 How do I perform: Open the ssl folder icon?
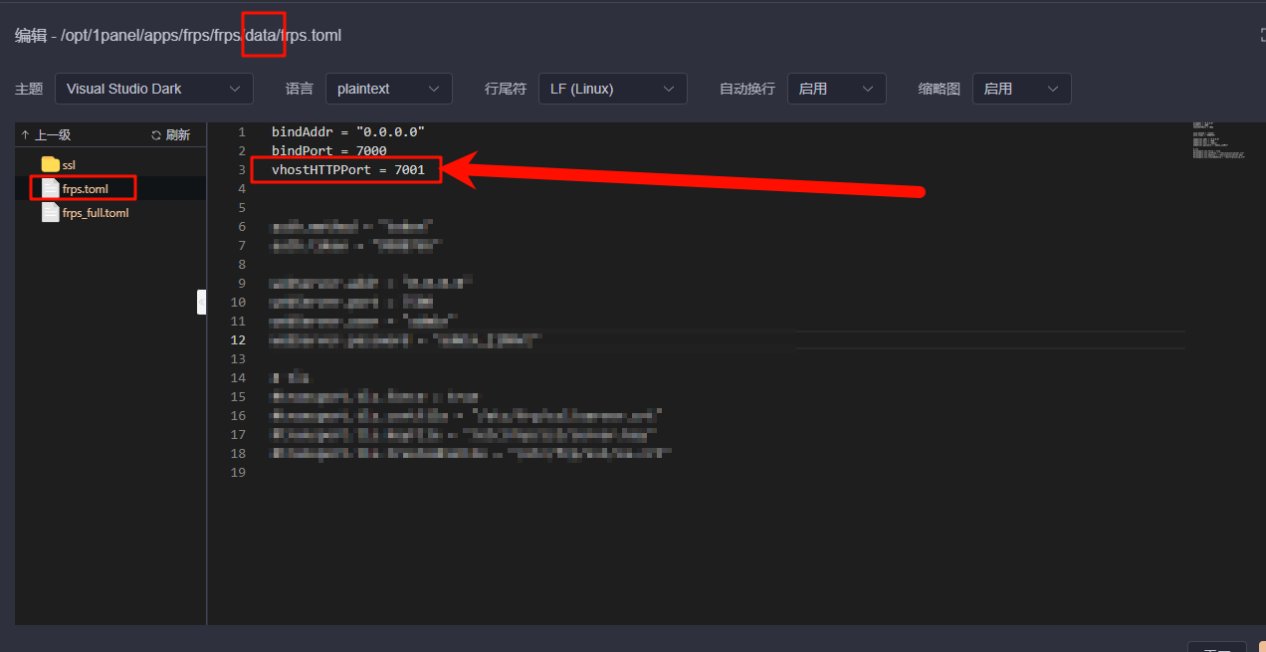pyautogui.click(x=51, y=164)
